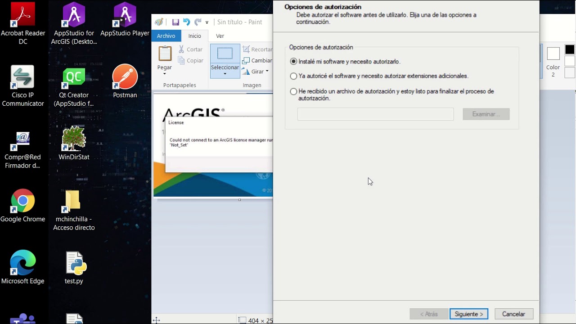The width and height of the screenshot is (576, 324).
Task: Select the Color 2 swatch
Action: (x=553, y=62)
